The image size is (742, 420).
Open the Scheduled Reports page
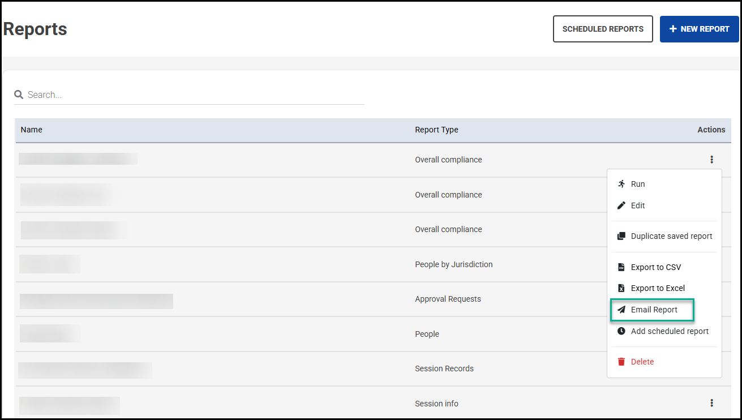[603, 29]
